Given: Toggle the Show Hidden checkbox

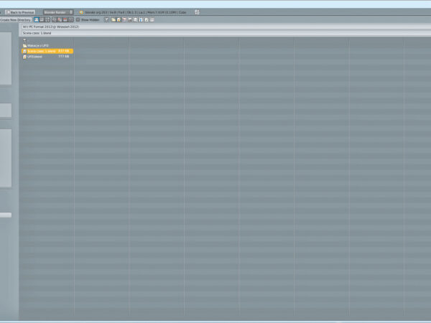Looking at the screenshot, I should 78,20.
